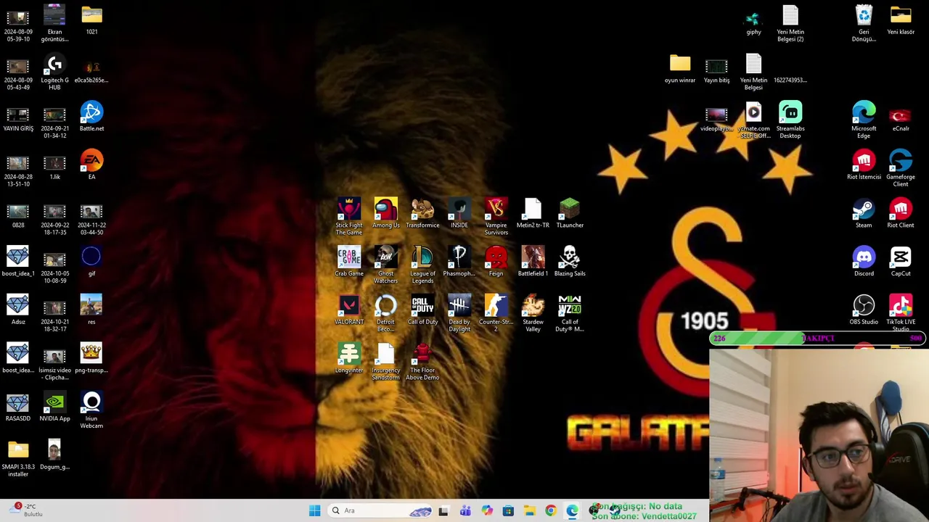
Task: Open the SMAPI installer folder
Action: 18,458
